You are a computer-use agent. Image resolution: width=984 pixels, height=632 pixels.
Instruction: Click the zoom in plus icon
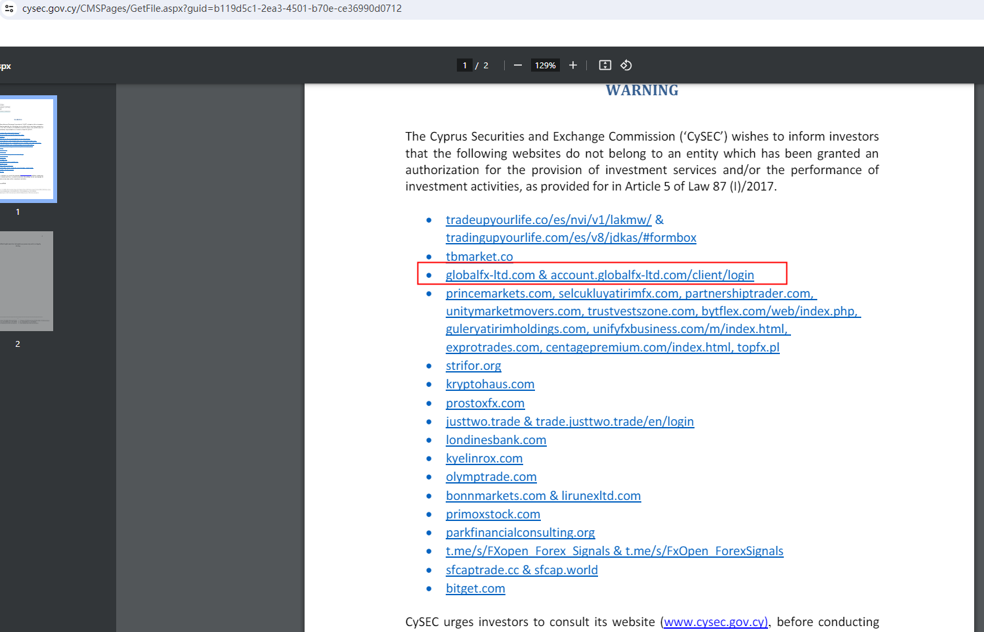(573, 65)
